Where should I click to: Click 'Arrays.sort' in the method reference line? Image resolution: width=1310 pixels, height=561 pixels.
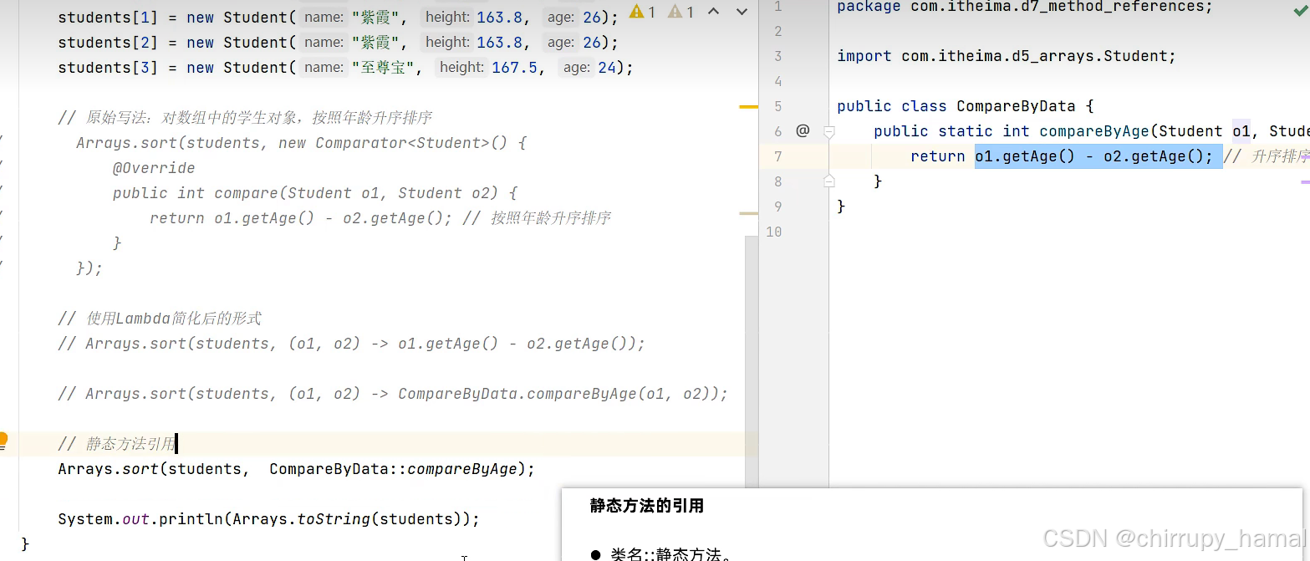tap(109, 469)
